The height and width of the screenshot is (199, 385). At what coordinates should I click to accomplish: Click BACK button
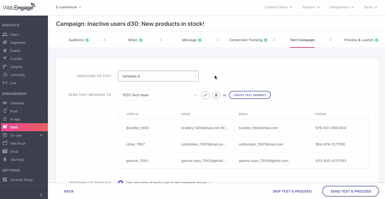69,191
